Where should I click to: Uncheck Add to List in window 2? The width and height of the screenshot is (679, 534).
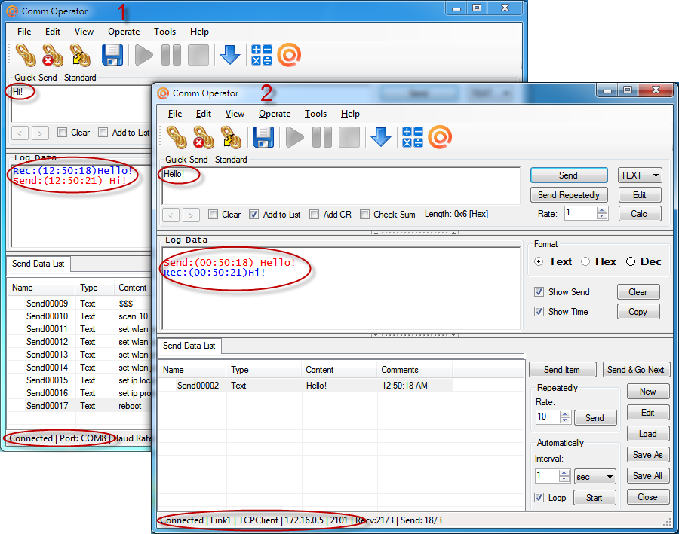(x=253, y=215)
